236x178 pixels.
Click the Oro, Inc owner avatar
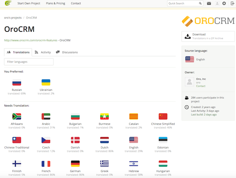pos(189,82)
